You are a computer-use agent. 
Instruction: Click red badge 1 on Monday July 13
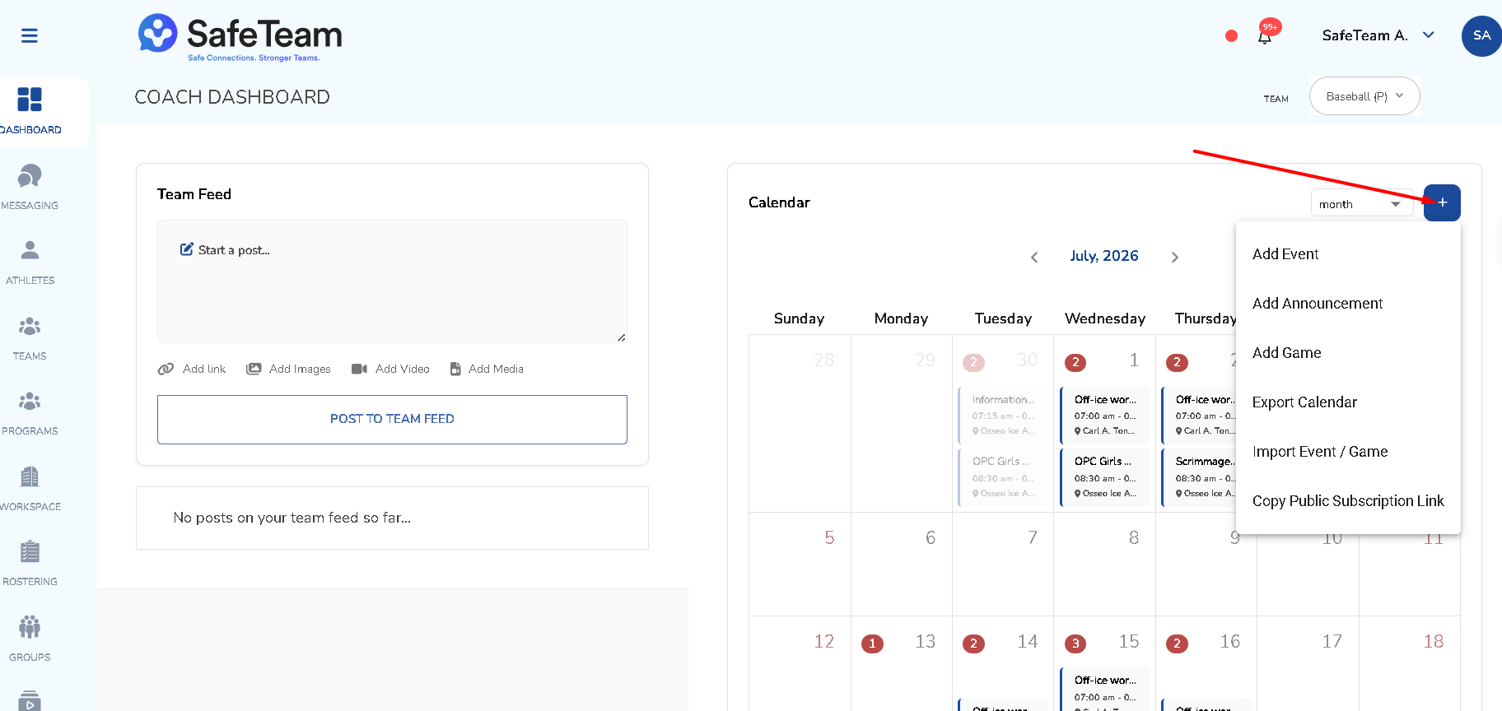pos(872,644)
